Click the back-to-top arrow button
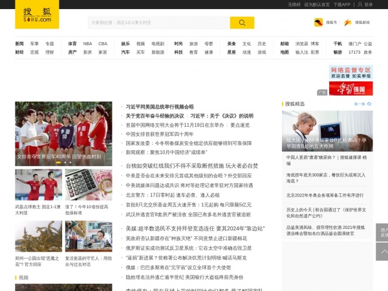 (382, 252)
